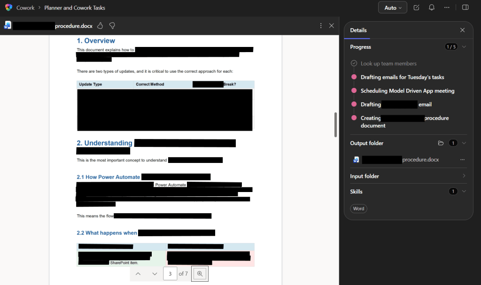Click Cowork in the breadcrumb
Image resolution: width=481 pixels, height=285 pixels.
pyautogui.click(x=25, y=8)
